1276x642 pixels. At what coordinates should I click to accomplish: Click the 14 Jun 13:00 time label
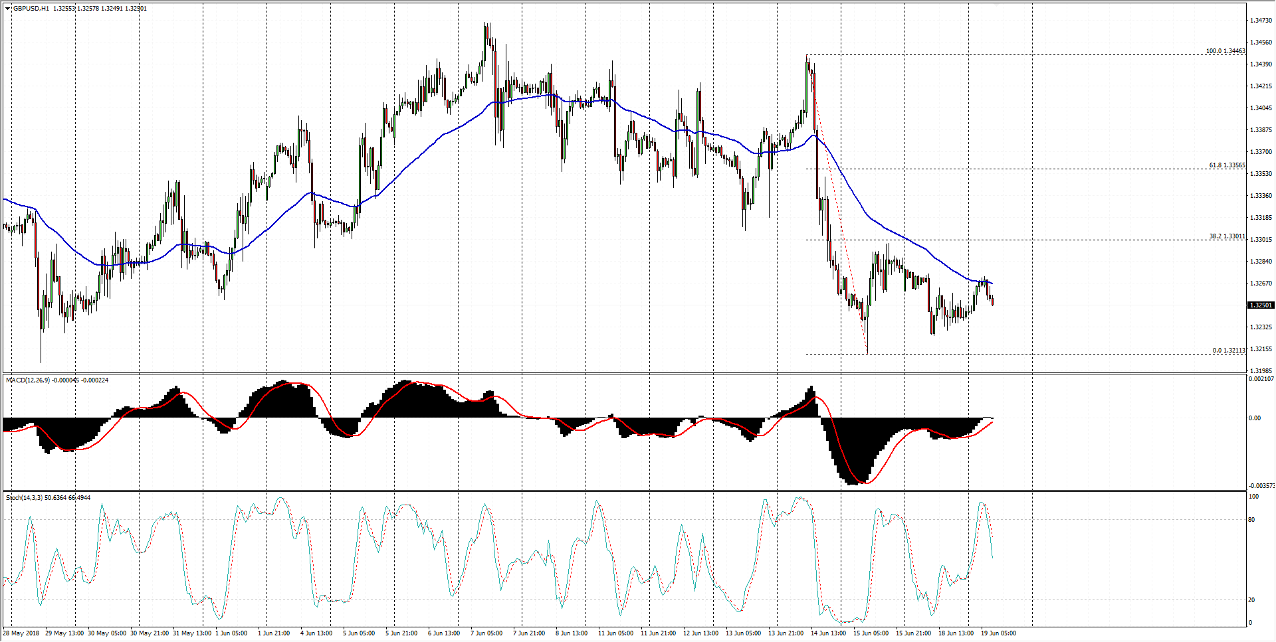828,633
